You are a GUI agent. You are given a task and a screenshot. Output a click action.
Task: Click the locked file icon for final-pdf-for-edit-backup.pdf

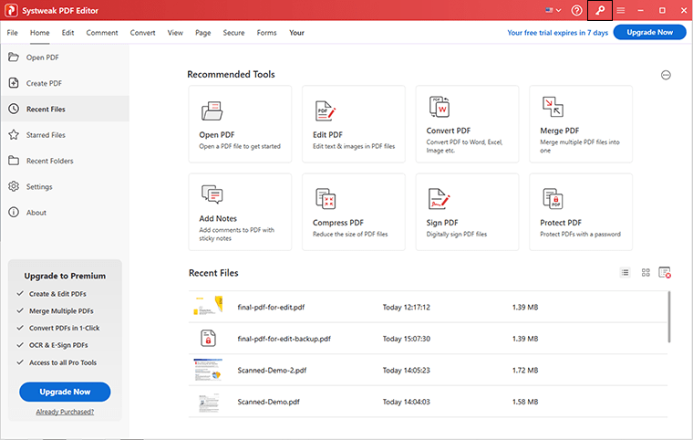(x=208, y=338)
